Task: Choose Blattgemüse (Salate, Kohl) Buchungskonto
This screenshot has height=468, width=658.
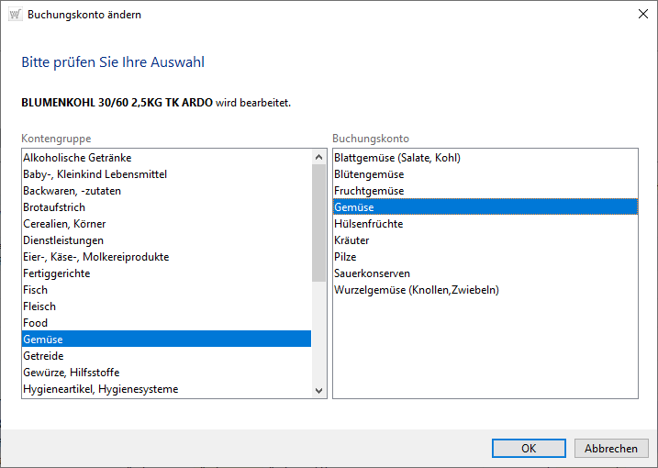Action: pyautogui.click(x=396, y=158)
